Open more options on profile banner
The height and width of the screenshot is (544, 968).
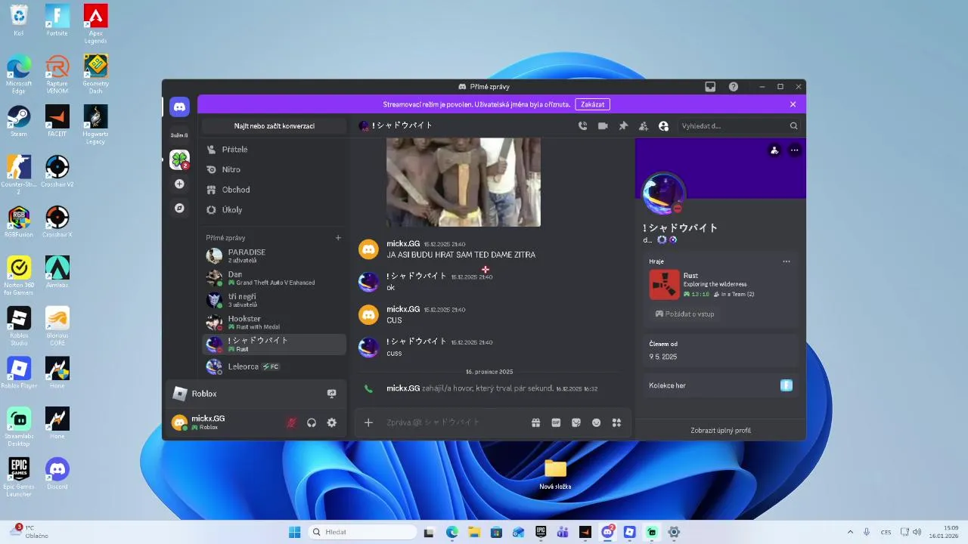pyautogui.click(x=794, y=150)
